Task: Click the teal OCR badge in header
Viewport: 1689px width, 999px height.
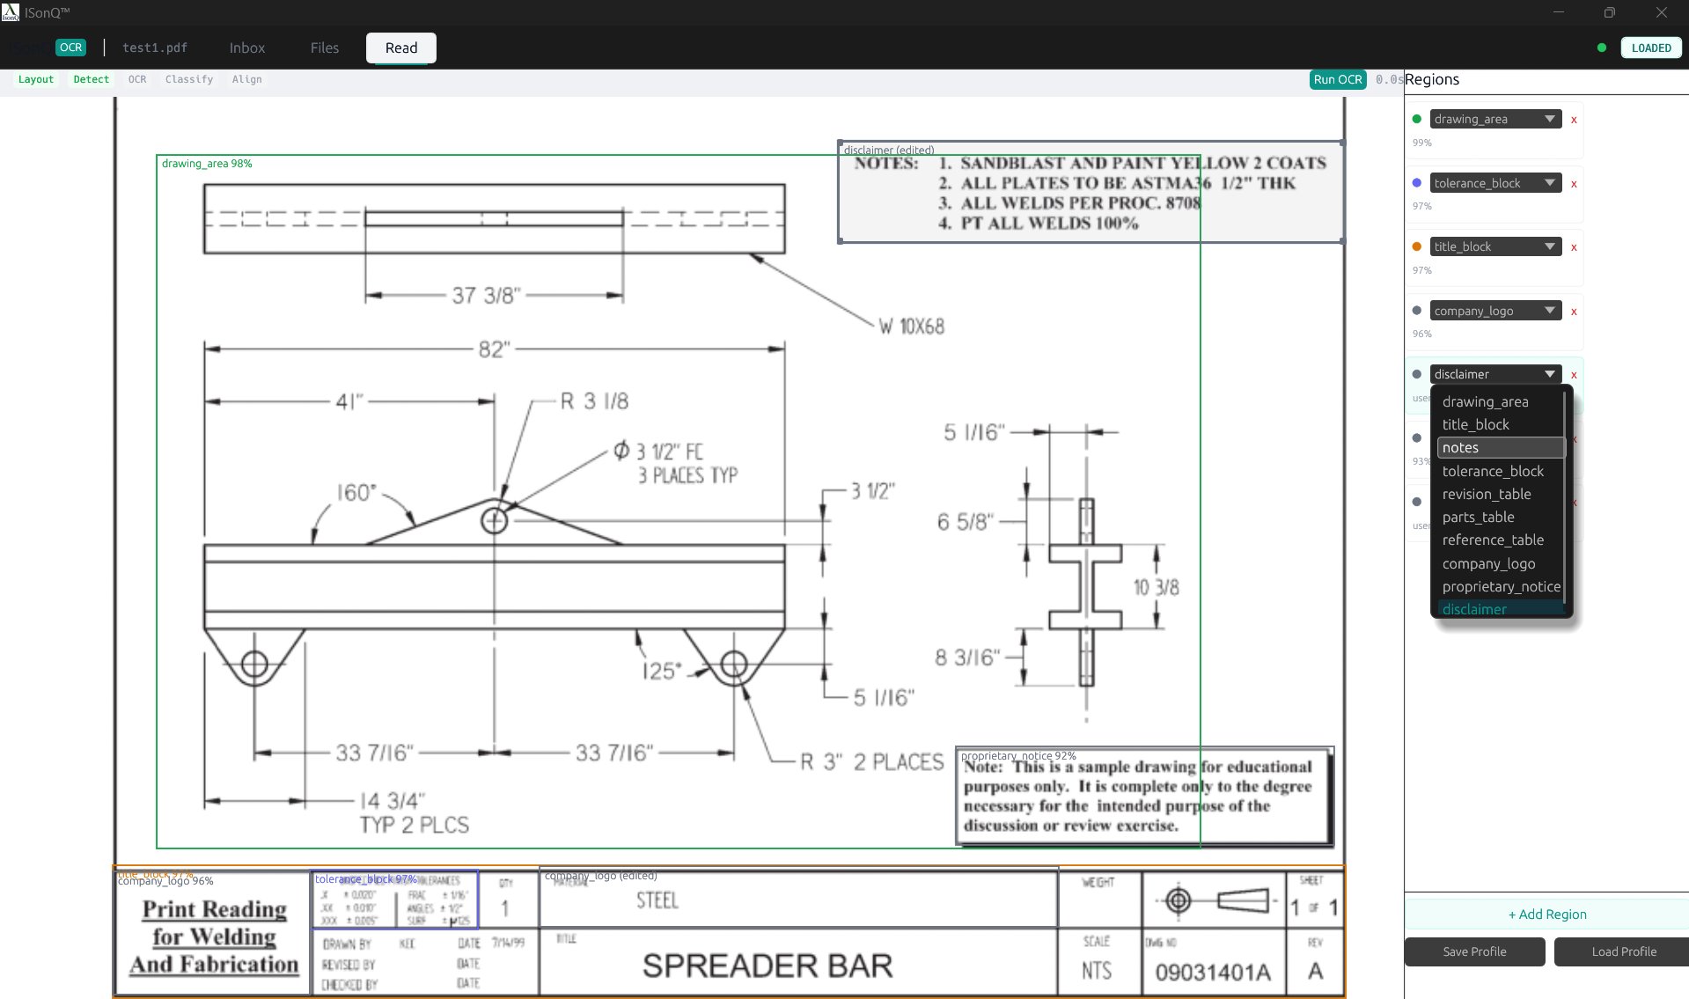Action: [x=70, y=48]
